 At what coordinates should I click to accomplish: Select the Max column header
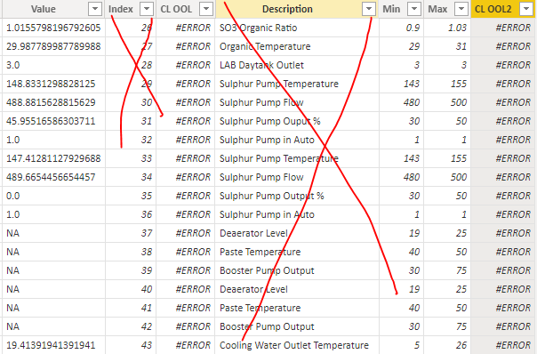[437, 9]
